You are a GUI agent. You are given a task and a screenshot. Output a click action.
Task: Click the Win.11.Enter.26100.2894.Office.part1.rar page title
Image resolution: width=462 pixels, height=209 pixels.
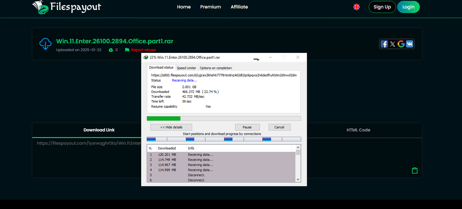[x=115, y=41]
